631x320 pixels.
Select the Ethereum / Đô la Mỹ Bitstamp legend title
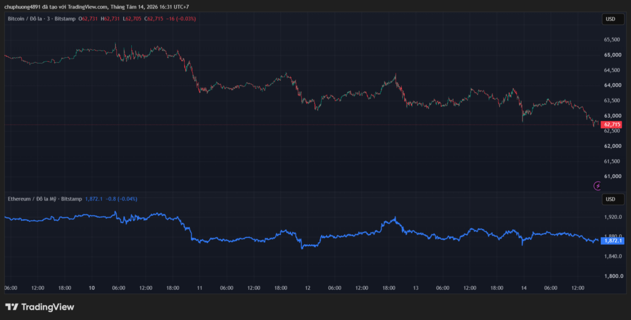click(x=44, y=199)
